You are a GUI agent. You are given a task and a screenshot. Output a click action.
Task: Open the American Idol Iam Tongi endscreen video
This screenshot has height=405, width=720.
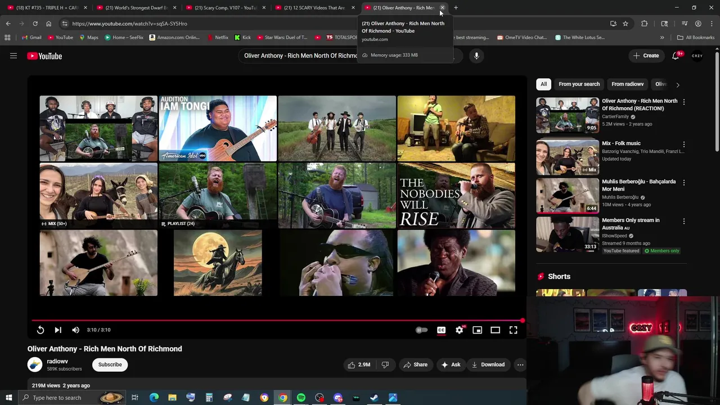[218, 129]
